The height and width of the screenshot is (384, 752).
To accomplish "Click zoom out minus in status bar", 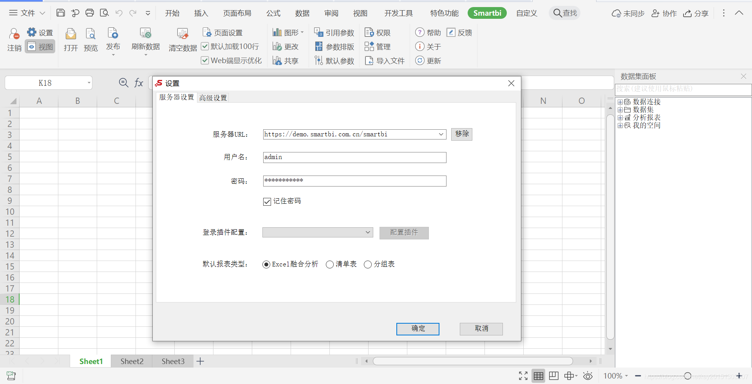I will click(x=638, y=376).
